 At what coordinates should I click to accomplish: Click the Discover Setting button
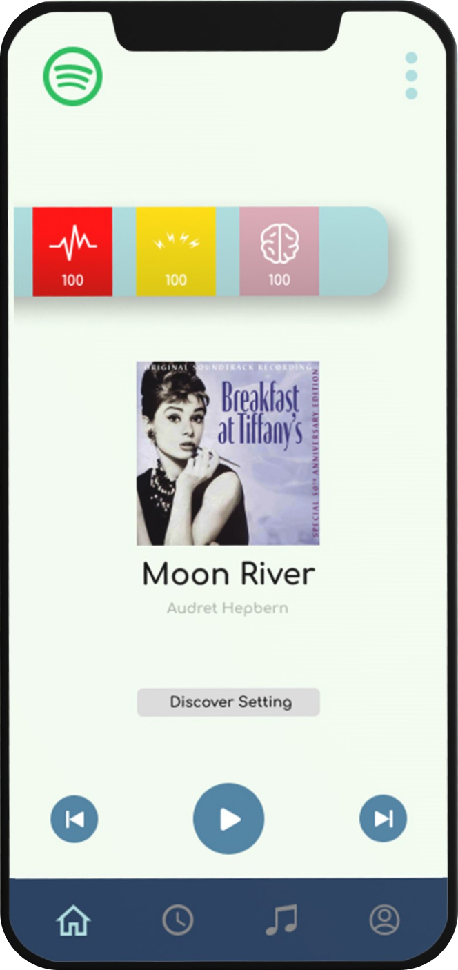point(228,702)
